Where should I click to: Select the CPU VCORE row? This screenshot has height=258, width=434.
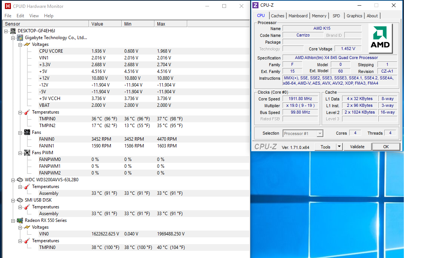click(144, 51)
